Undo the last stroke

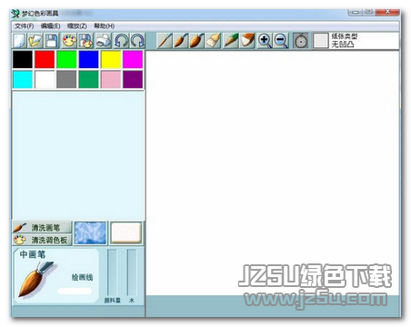pyautogui.click(x=121, y=41)
